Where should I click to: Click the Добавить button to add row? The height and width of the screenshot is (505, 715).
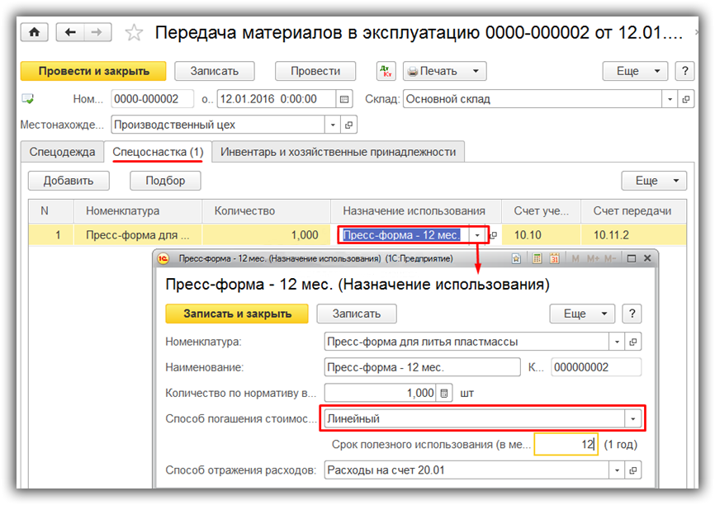(x=69, y=181)
